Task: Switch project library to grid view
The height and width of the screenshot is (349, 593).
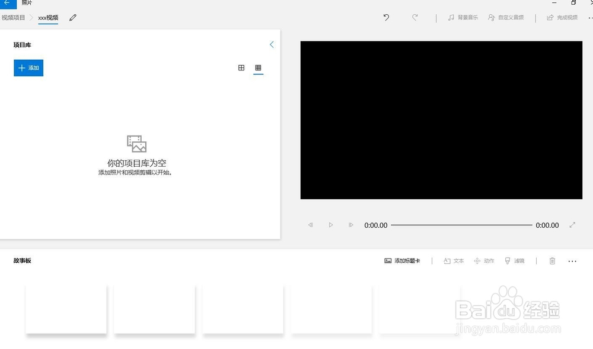Action: (x=258, y=67)
